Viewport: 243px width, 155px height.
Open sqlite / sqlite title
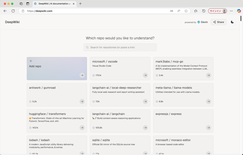[101, 140]
